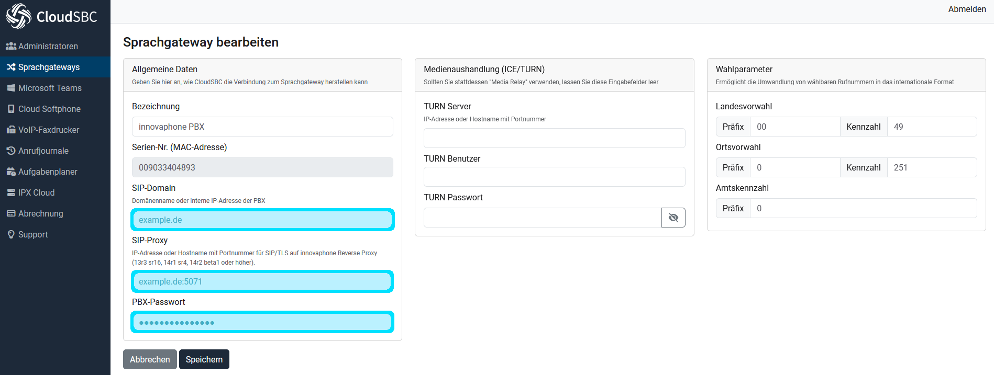
Task: Open the Abrechnung menu item
Action: tap(40, 213)
